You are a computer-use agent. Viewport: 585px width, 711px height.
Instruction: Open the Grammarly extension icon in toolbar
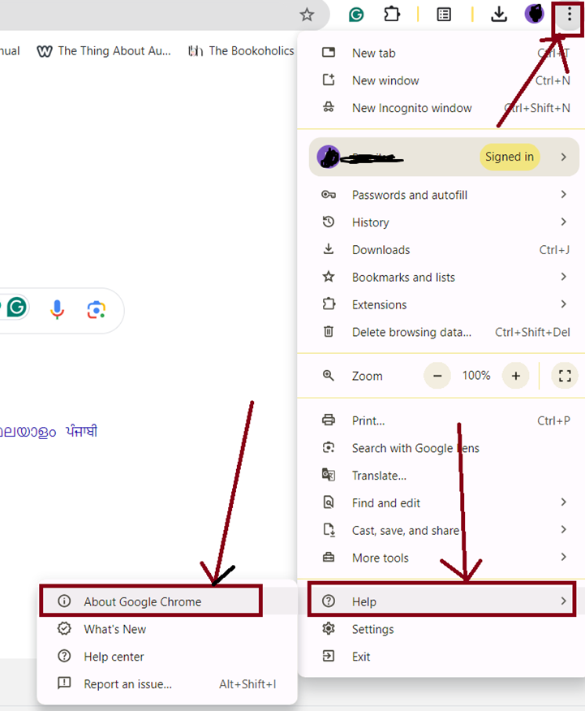pyautogui.click(x=356, y=15)
